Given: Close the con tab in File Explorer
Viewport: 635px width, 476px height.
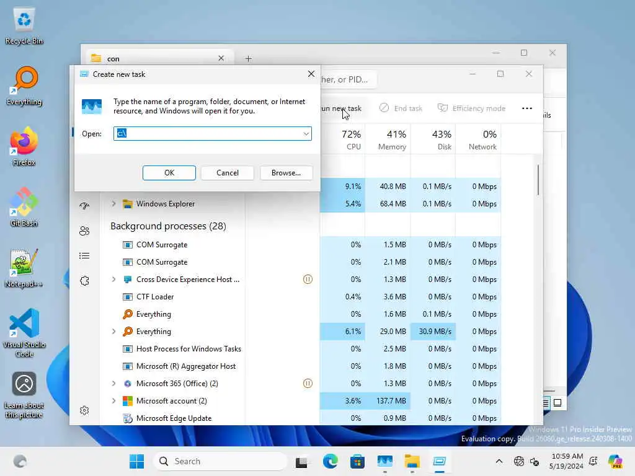Looking at the screenshot, I should point(221,58).
